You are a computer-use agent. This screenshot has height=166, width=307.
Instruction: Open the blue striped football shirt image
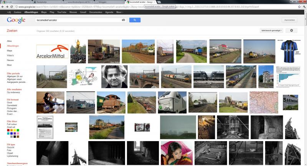pyautogui.click(x=289, y=51)
